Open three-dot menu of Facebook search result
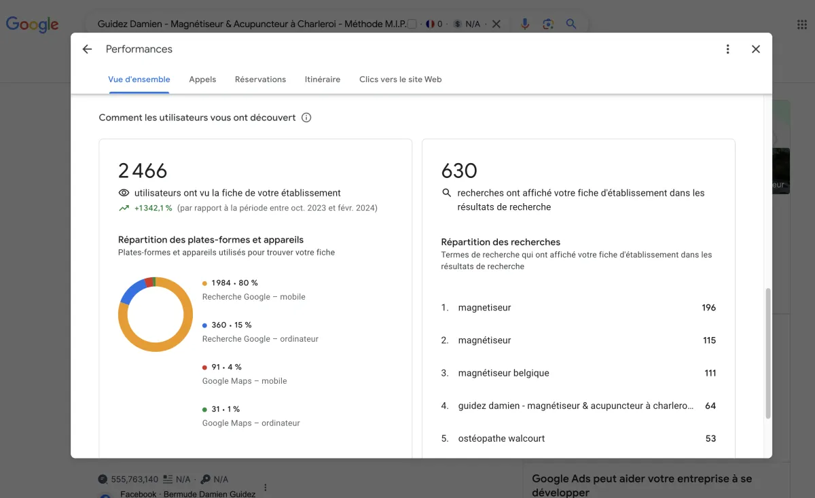Screen dimensions: 815x498 (x=266, y=488)
